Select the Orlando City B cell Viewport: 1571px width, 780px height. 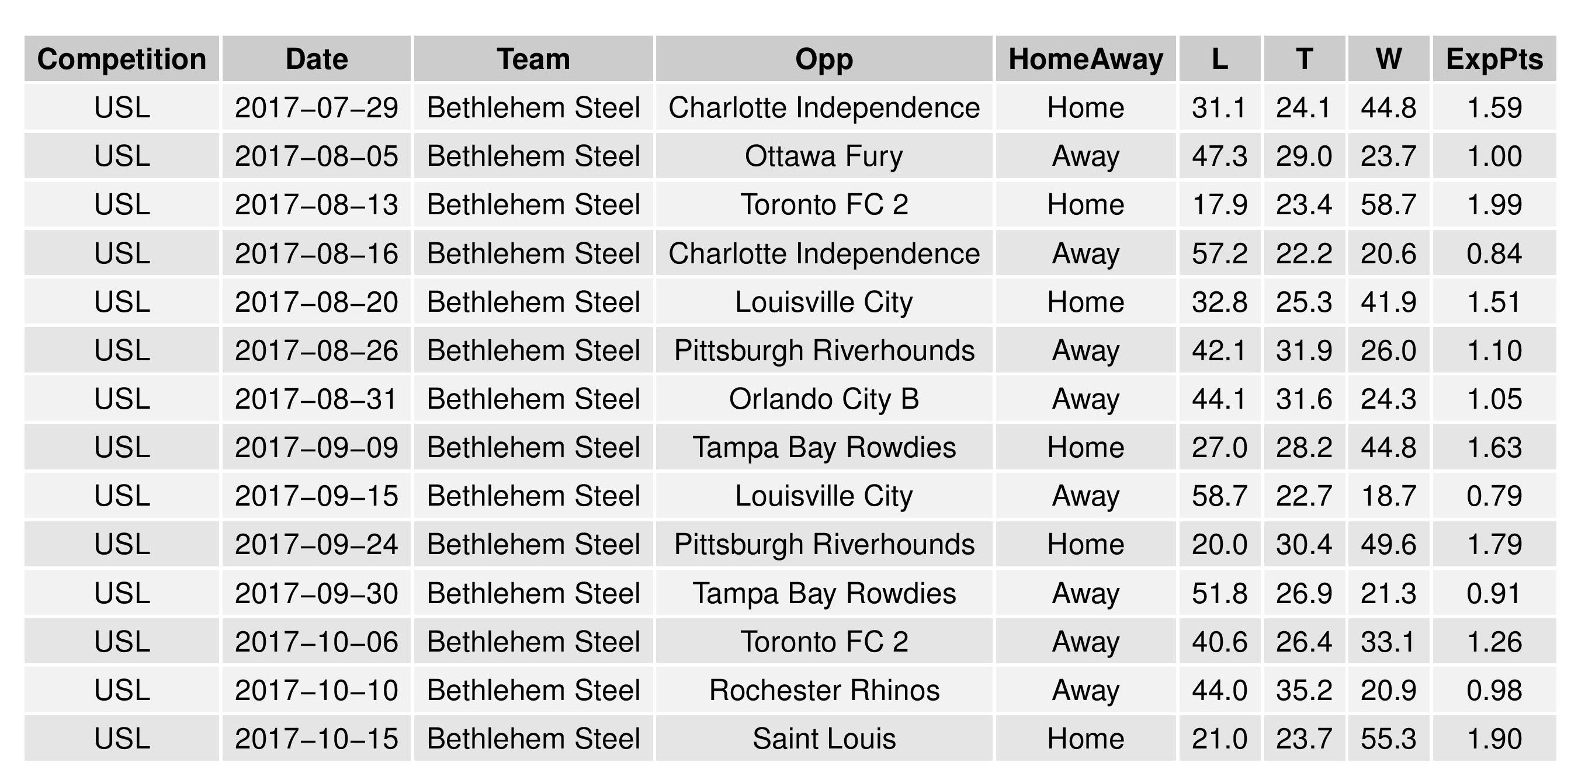824,399
